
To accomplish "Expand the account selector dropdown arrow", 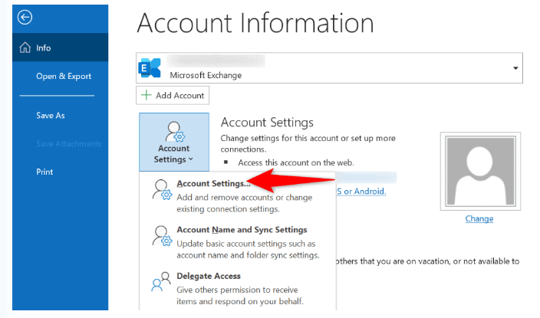I will tap(515, 68).
